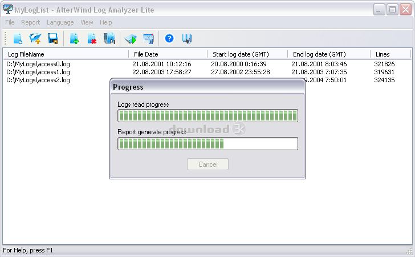Click lines value 324135
The width and height of the screenshot is (415, 257).
tap(384, 80)
